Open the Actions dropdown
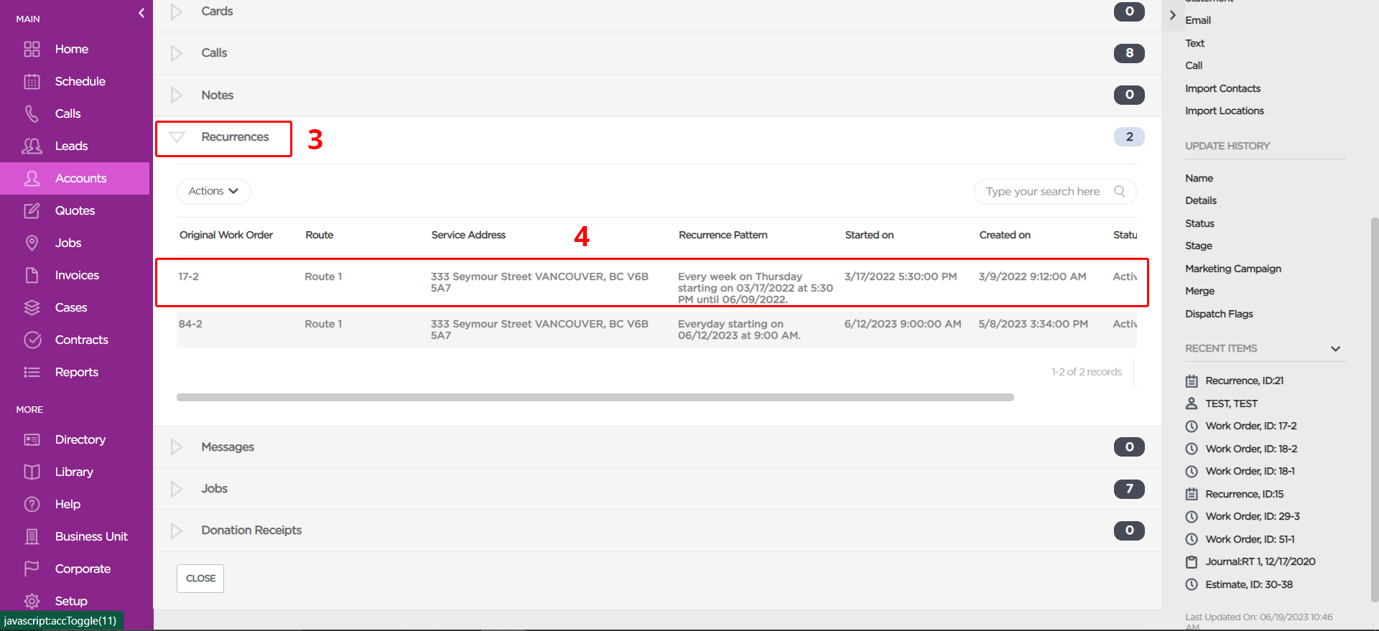 213,191
